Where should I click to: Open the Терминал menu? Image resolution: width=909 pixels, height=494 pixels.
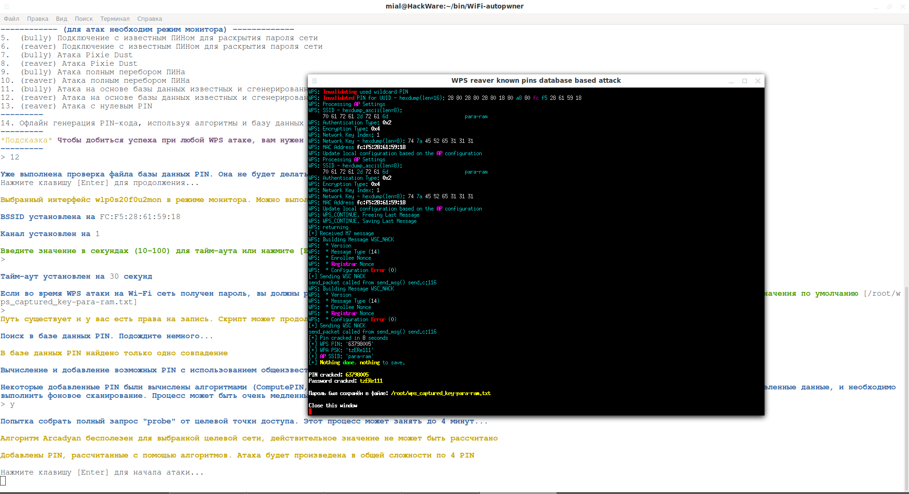coord(115,19)
